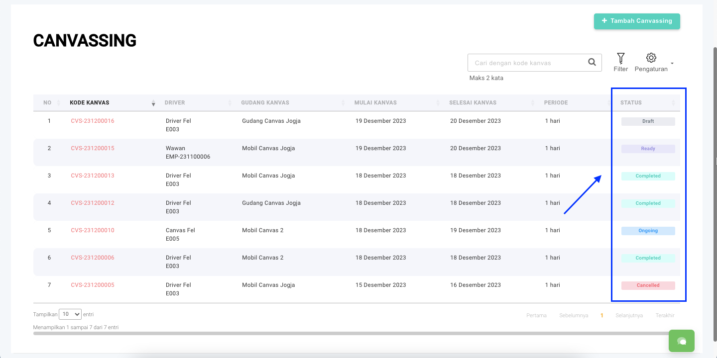Sort by Gudang Kanvas column header
The image size is (717, 358).
[x=265, y=103]
